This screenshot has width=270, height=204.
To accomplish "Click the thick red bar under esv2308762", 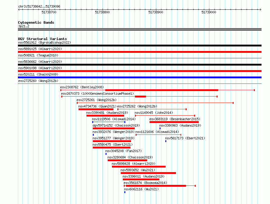I will coord(162,90).
